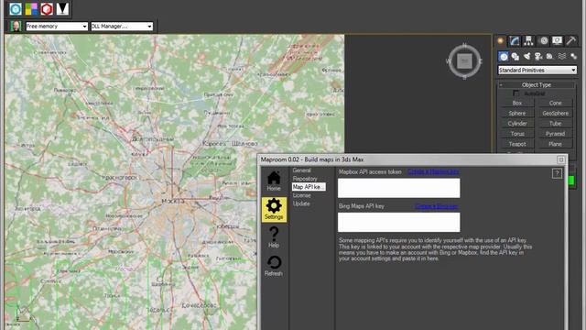Close the Maproom dialog window

click(561, 159)
